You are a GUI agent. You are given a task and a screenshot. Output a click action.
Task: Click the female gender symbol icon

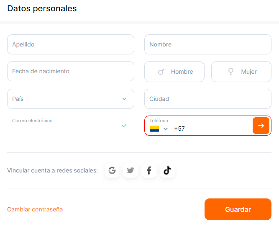point(230,72)
